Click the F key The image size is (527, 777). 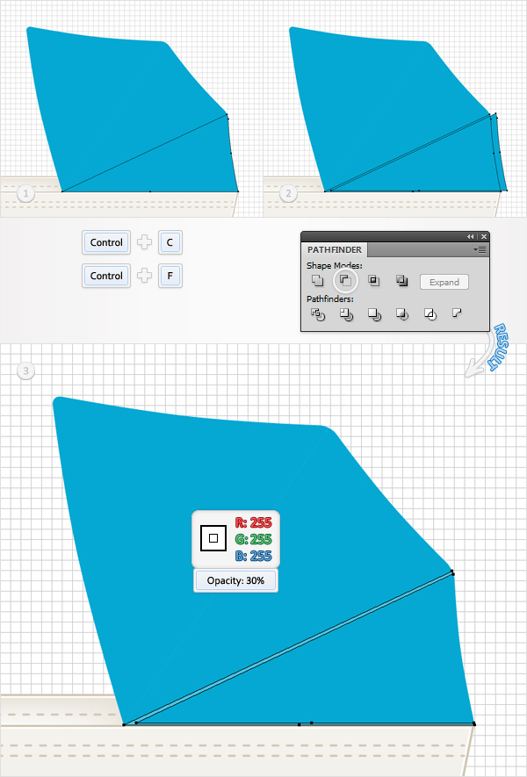(170, 276)
